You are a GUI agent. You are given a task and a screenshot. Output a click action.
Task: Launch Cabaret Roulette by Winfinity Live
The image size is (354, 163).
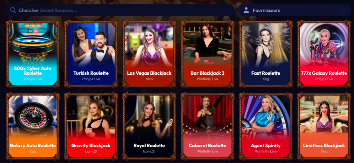(x=207, y=126)
